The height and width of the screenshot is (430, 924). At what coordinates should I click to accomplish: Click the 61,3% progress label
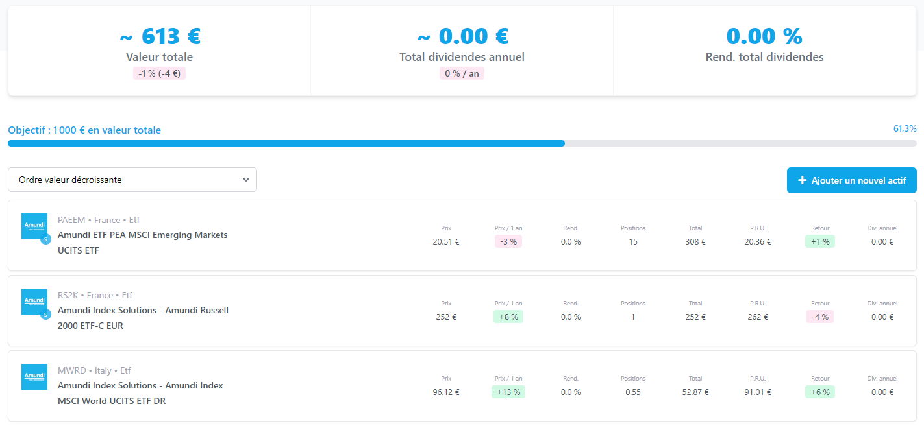pos(905,128)
